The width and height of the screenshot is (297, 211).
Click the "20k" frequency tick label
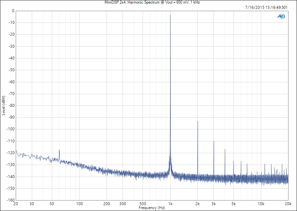pyautogui.click(x=288, y=204)
